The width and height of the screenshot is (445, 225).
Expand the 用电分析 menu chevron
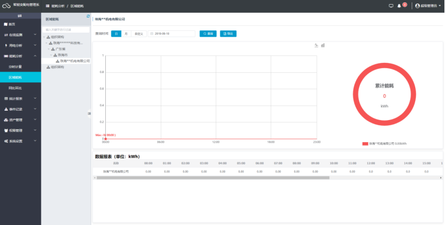(35, 45)
